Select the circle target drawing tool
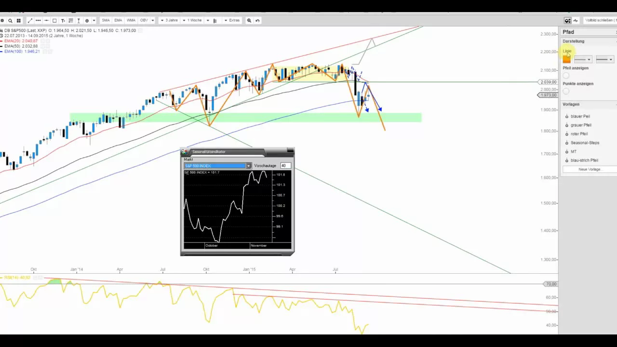617x347 pixels. click(87, 21)
